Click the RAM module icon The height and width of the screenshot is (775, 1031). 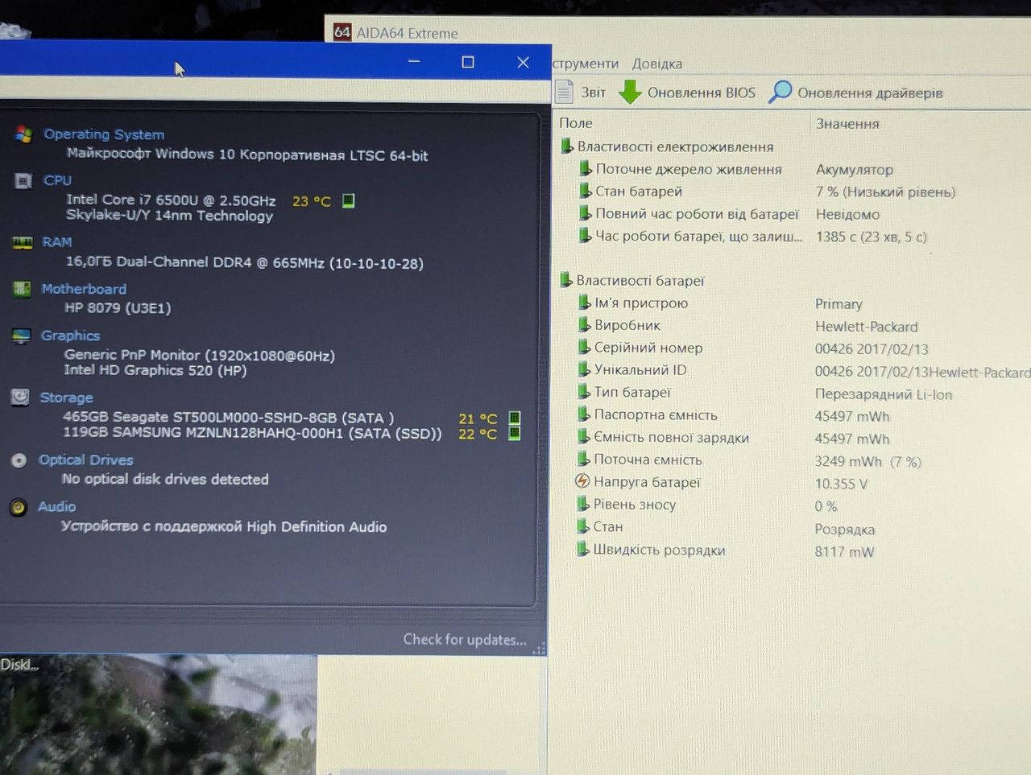[23, 242]
